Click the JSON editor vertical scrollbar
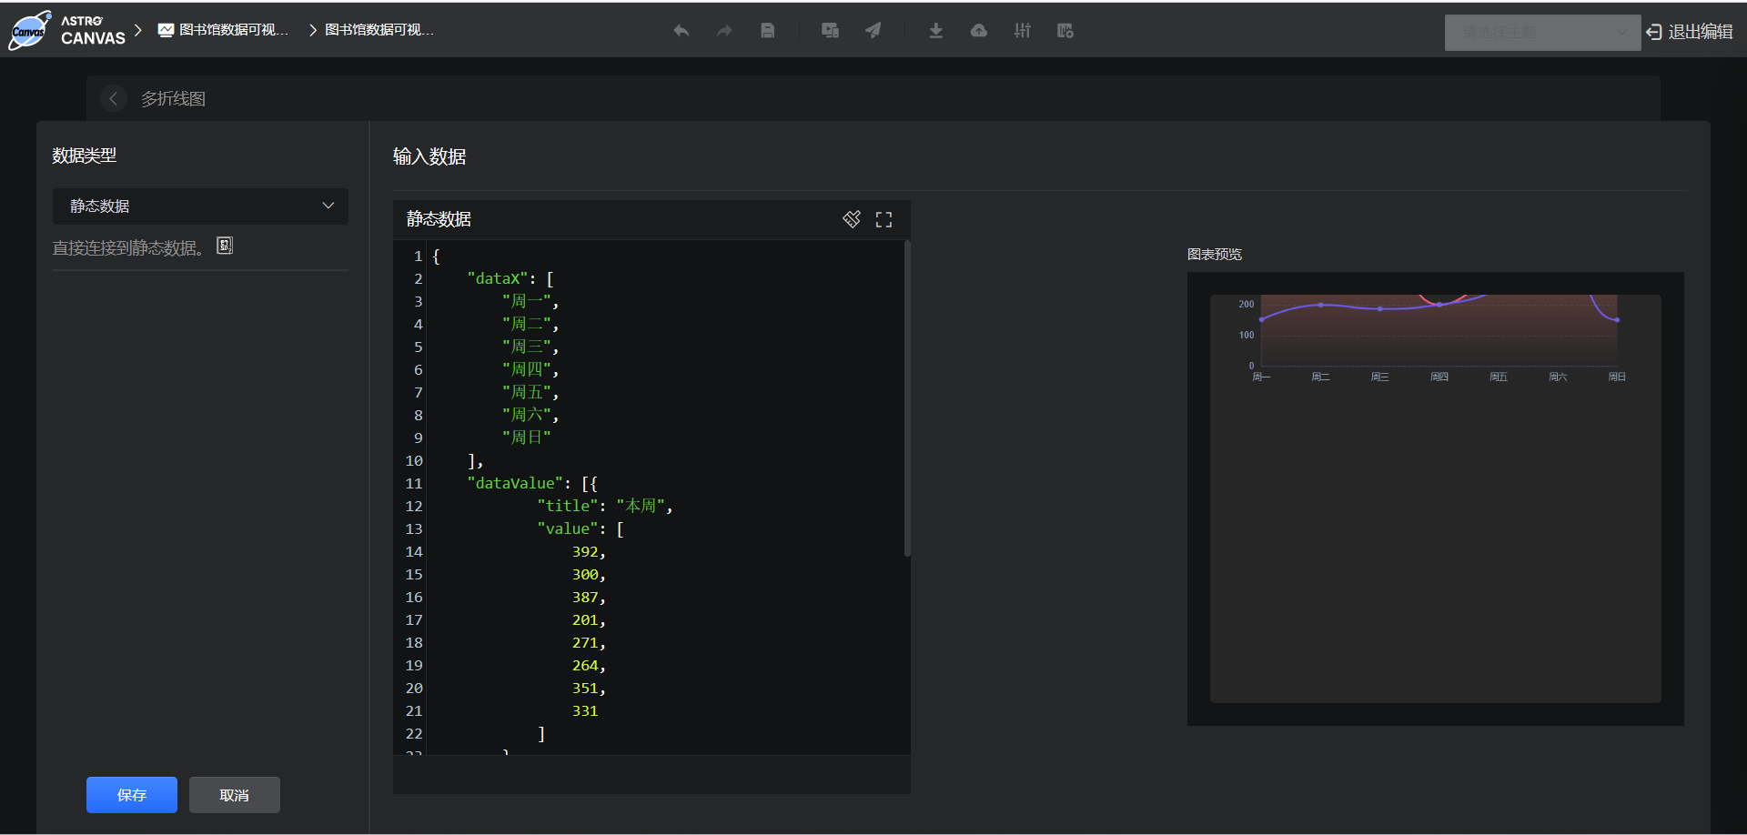The width and height of the screenshot is (1747, 835). [907, 398]
